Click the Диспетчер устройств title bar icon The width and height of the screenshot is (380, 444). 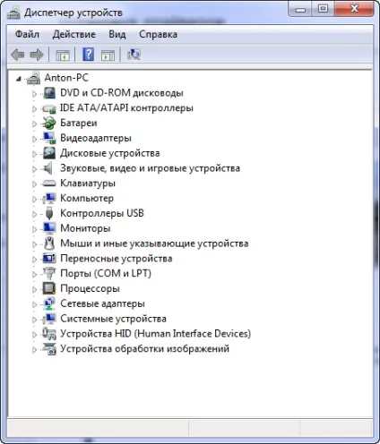pos(13,13)
